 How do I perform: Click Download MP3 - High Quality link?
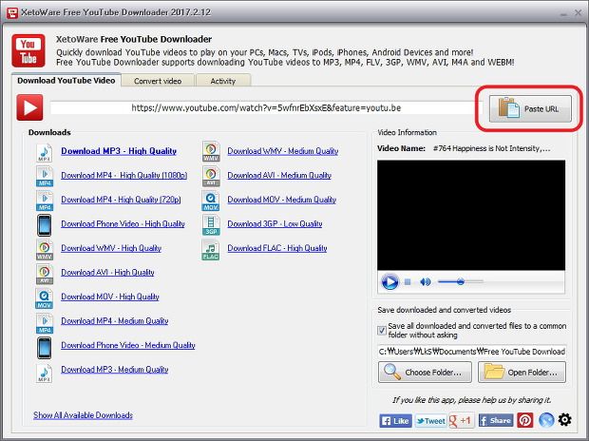[x=119, y=151]
